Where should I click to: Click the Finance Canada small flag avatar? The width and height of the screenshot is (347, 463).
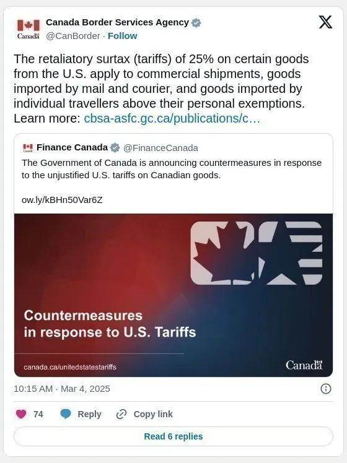coord(28,148)
